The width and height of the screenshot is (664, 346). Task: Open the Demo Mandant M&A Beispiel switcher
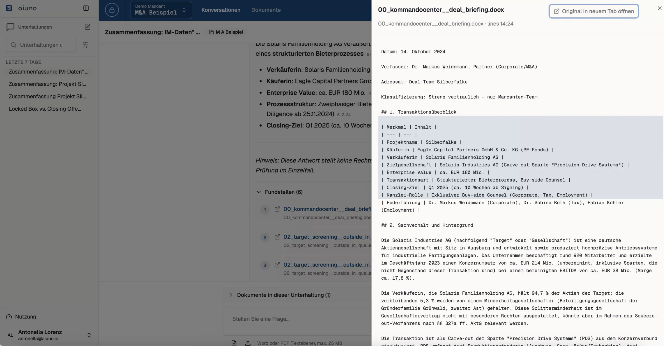click(x=161, y=10)
